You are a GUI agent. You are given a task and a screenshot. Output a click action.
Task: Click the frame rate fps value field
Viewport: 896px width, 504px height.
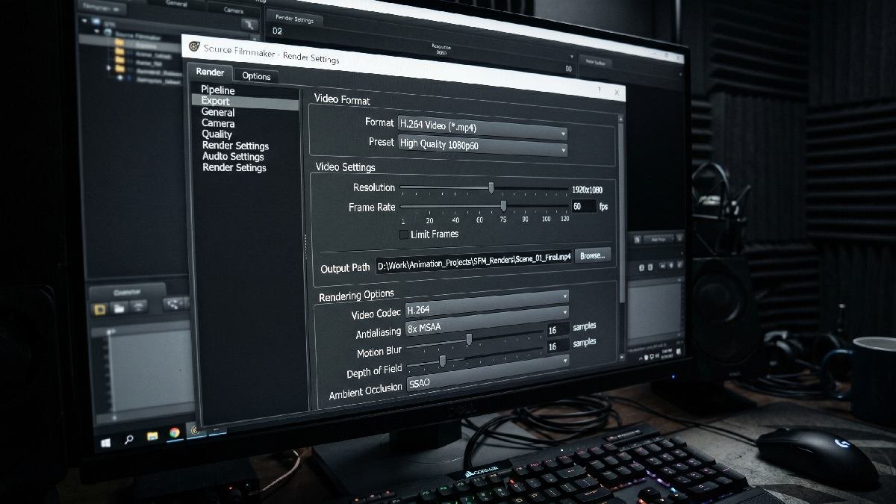tap(584, 206)
